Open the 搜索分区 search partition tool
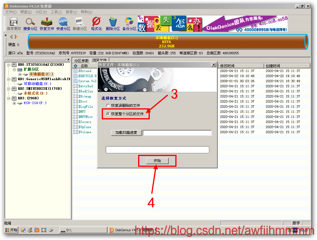 coord(30,24)
